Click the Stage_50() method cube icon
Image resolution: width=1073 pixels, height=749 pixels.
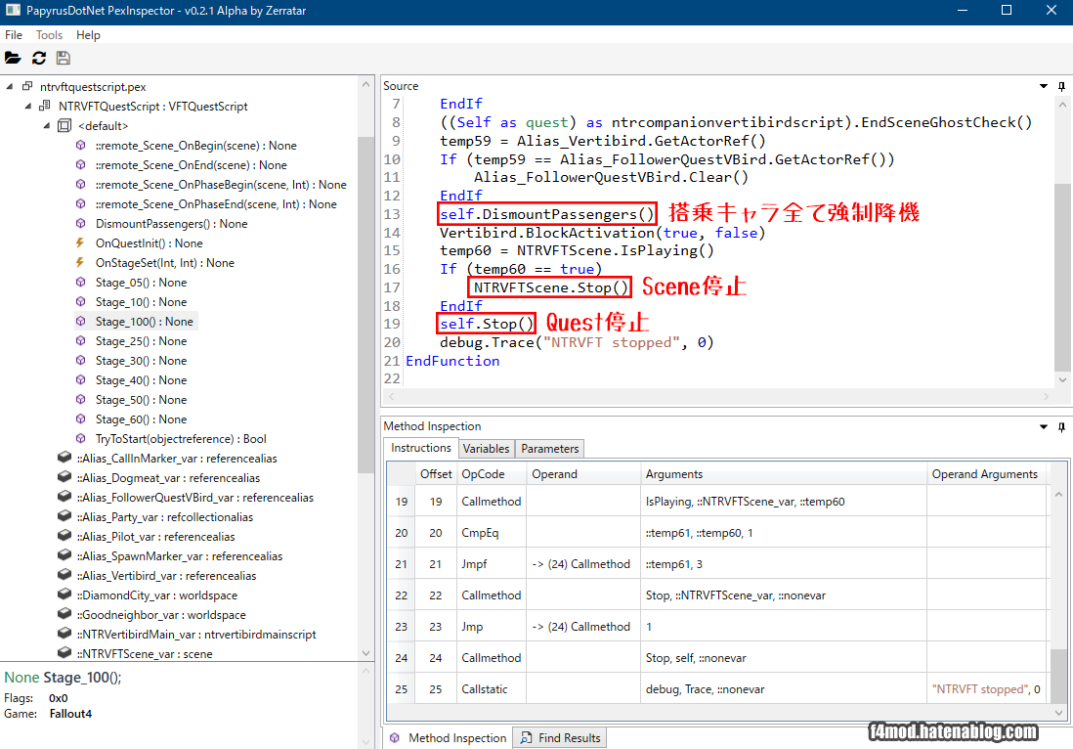coord(81,399)
